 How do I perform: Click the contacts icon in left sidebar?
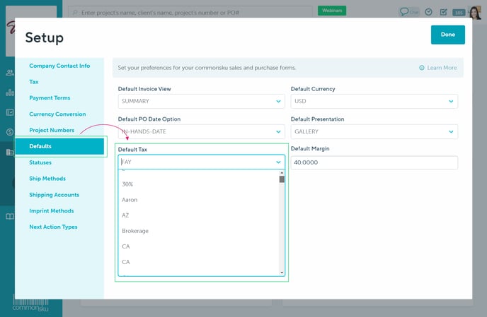(9, 73)
